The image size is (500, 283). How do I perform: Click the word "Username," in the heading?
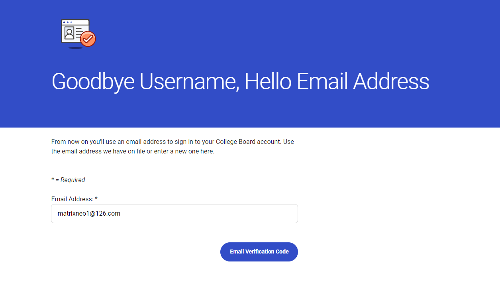tap(189, 81)
